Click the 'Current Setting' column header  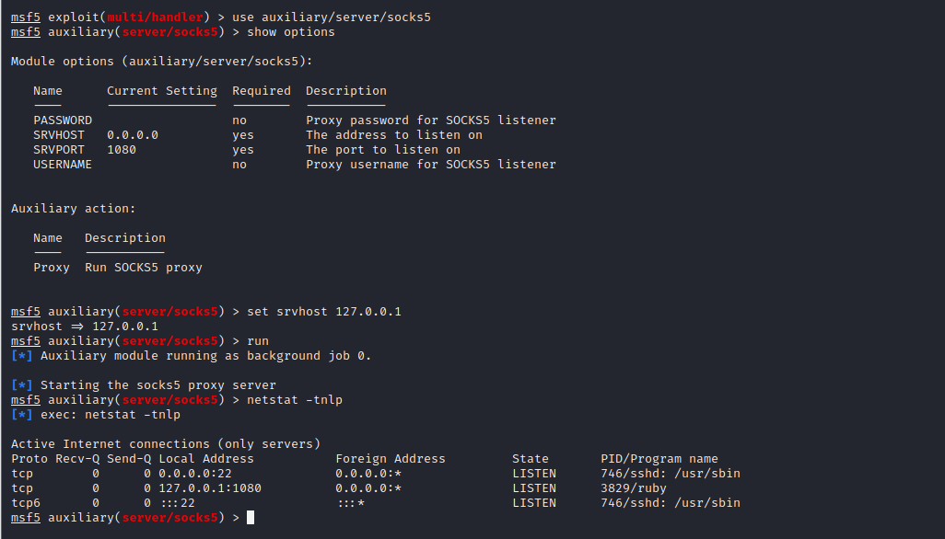(161, 91)
